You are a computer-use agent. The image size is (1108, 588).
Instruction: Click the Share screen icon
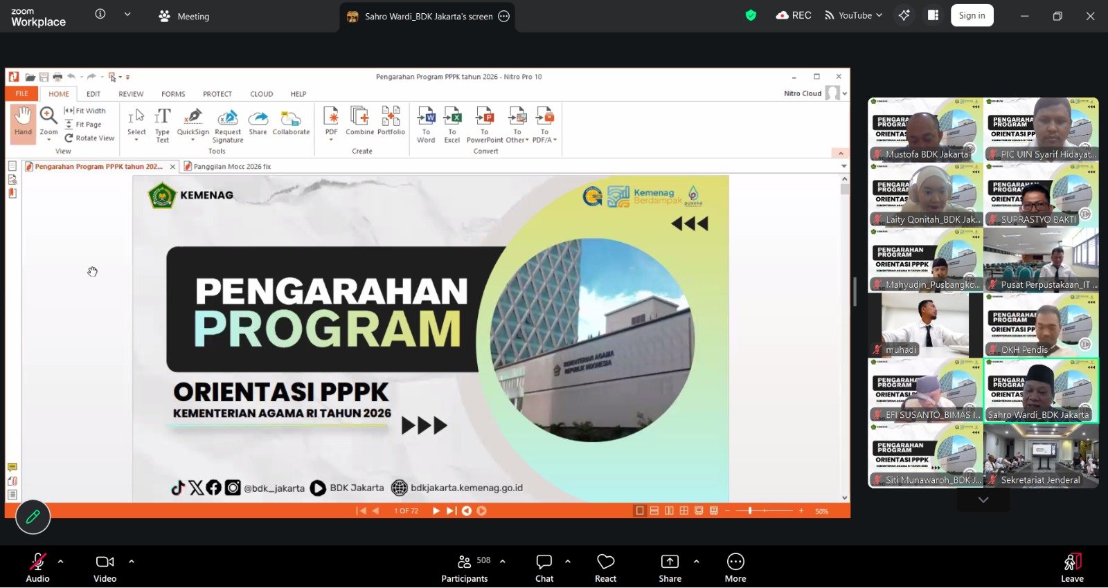point(670,567)
